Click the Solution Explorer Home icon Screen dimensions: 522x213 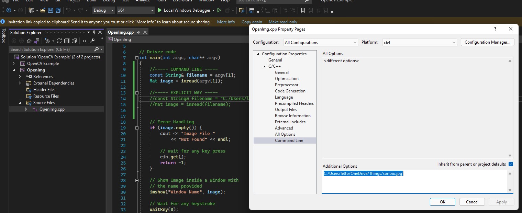point(29,41)
